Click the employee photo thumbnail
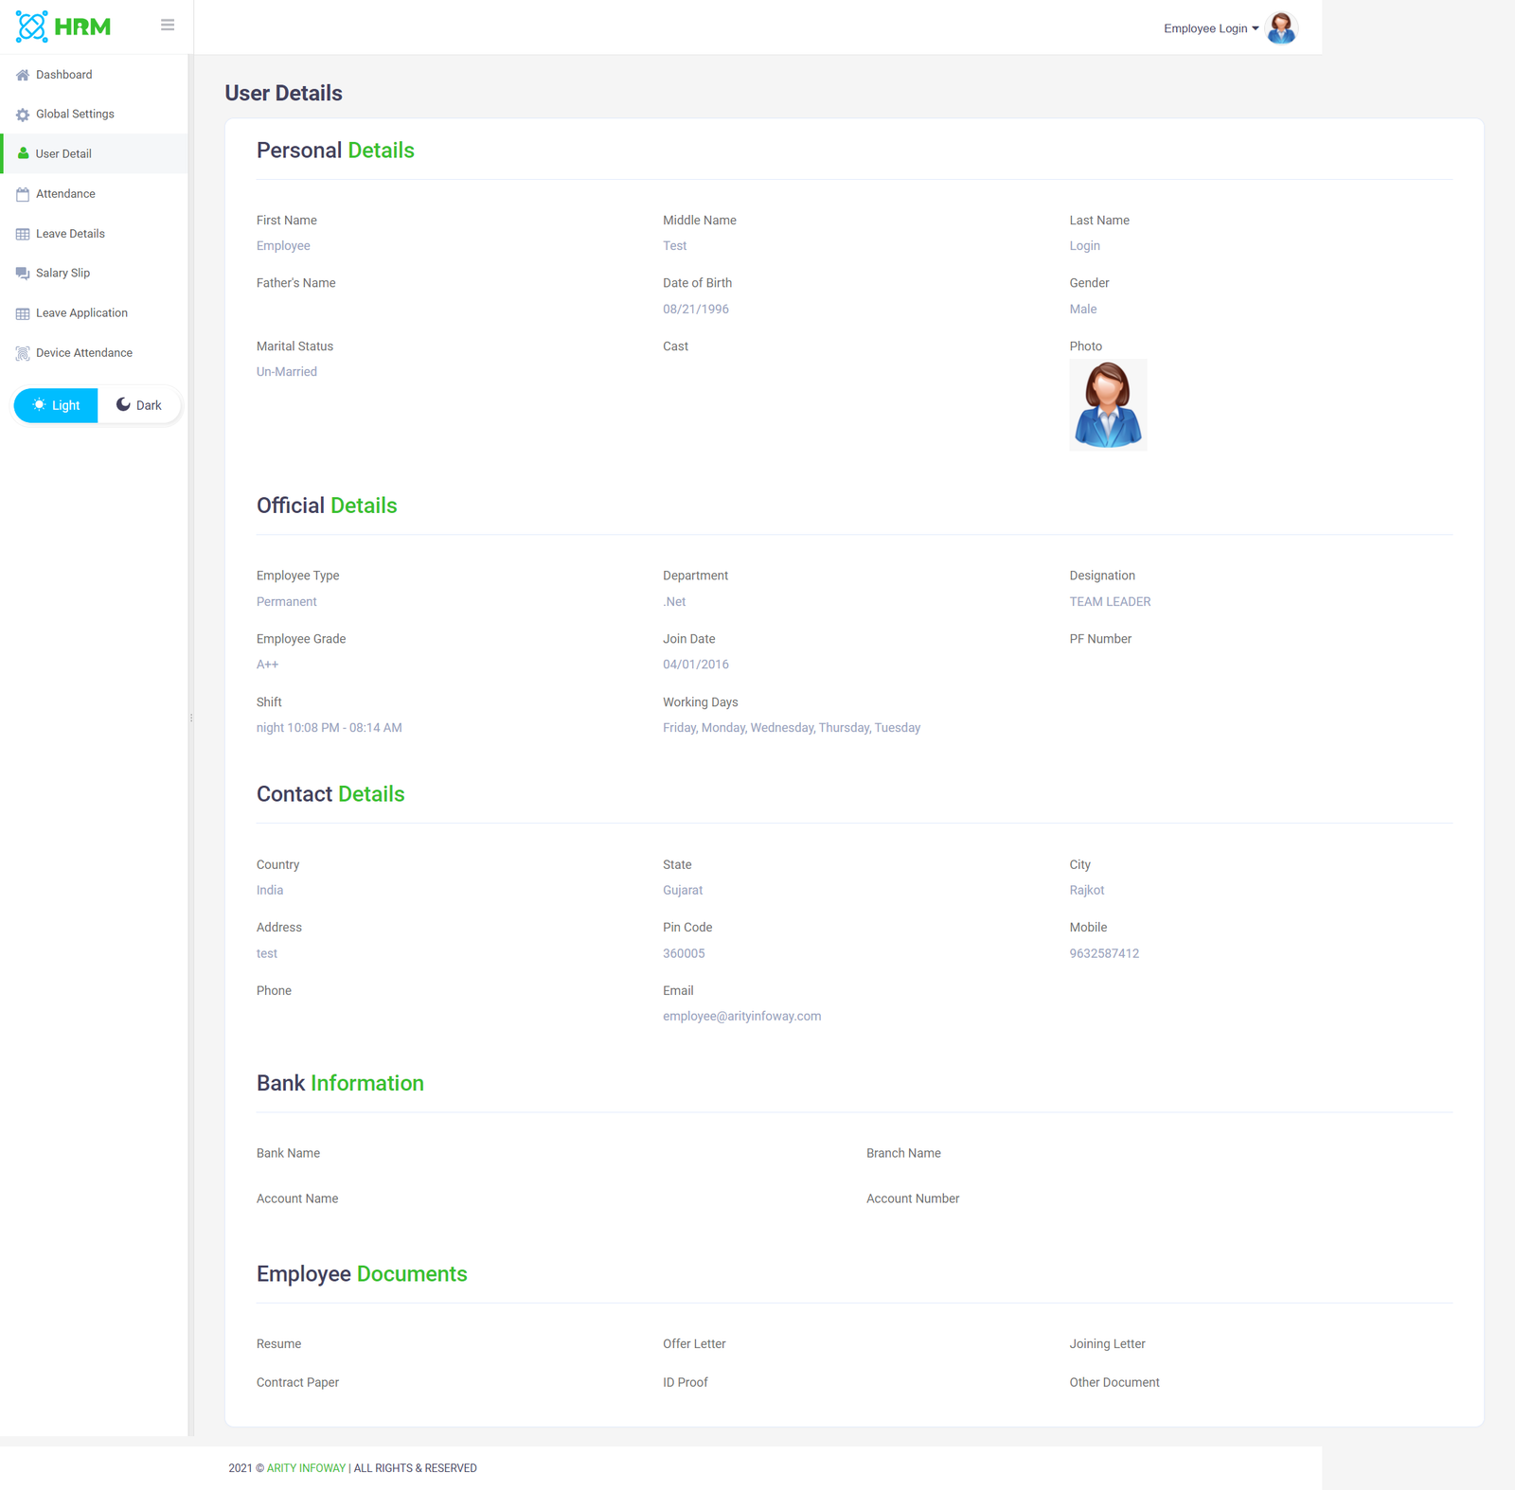This screenshot has width=1515, height=1490. [1108, 405]
